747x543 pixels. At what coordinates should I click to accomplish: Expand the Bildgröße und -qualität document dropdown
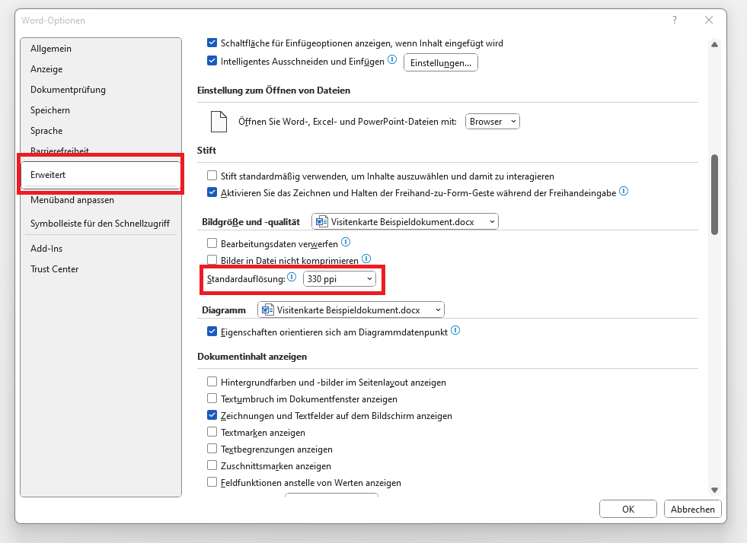coord(405,221)
